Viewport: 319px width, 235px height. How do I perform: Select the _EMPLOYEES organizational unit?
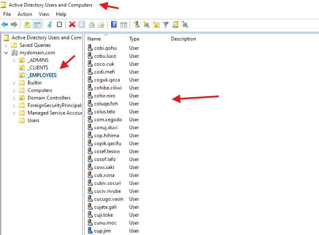42,75
